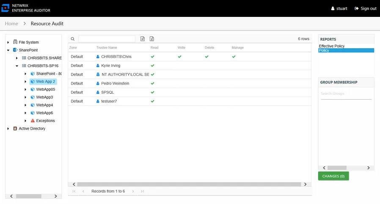Screen dimensions: 380x204
Task: Click user icon beside CHRISBITS\Chris
Action: click(98, 57)
